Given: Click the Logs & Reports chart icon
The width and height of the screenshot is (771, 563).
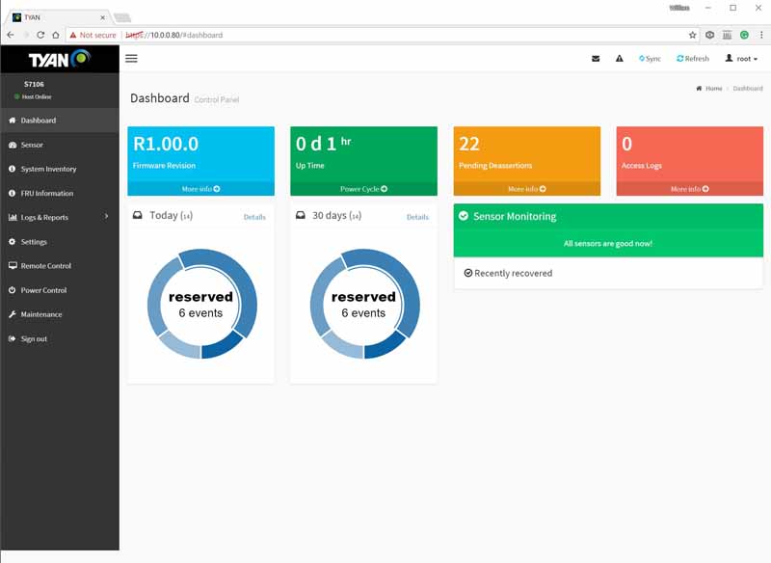Looking at the screenshot, I should [13, 217].
